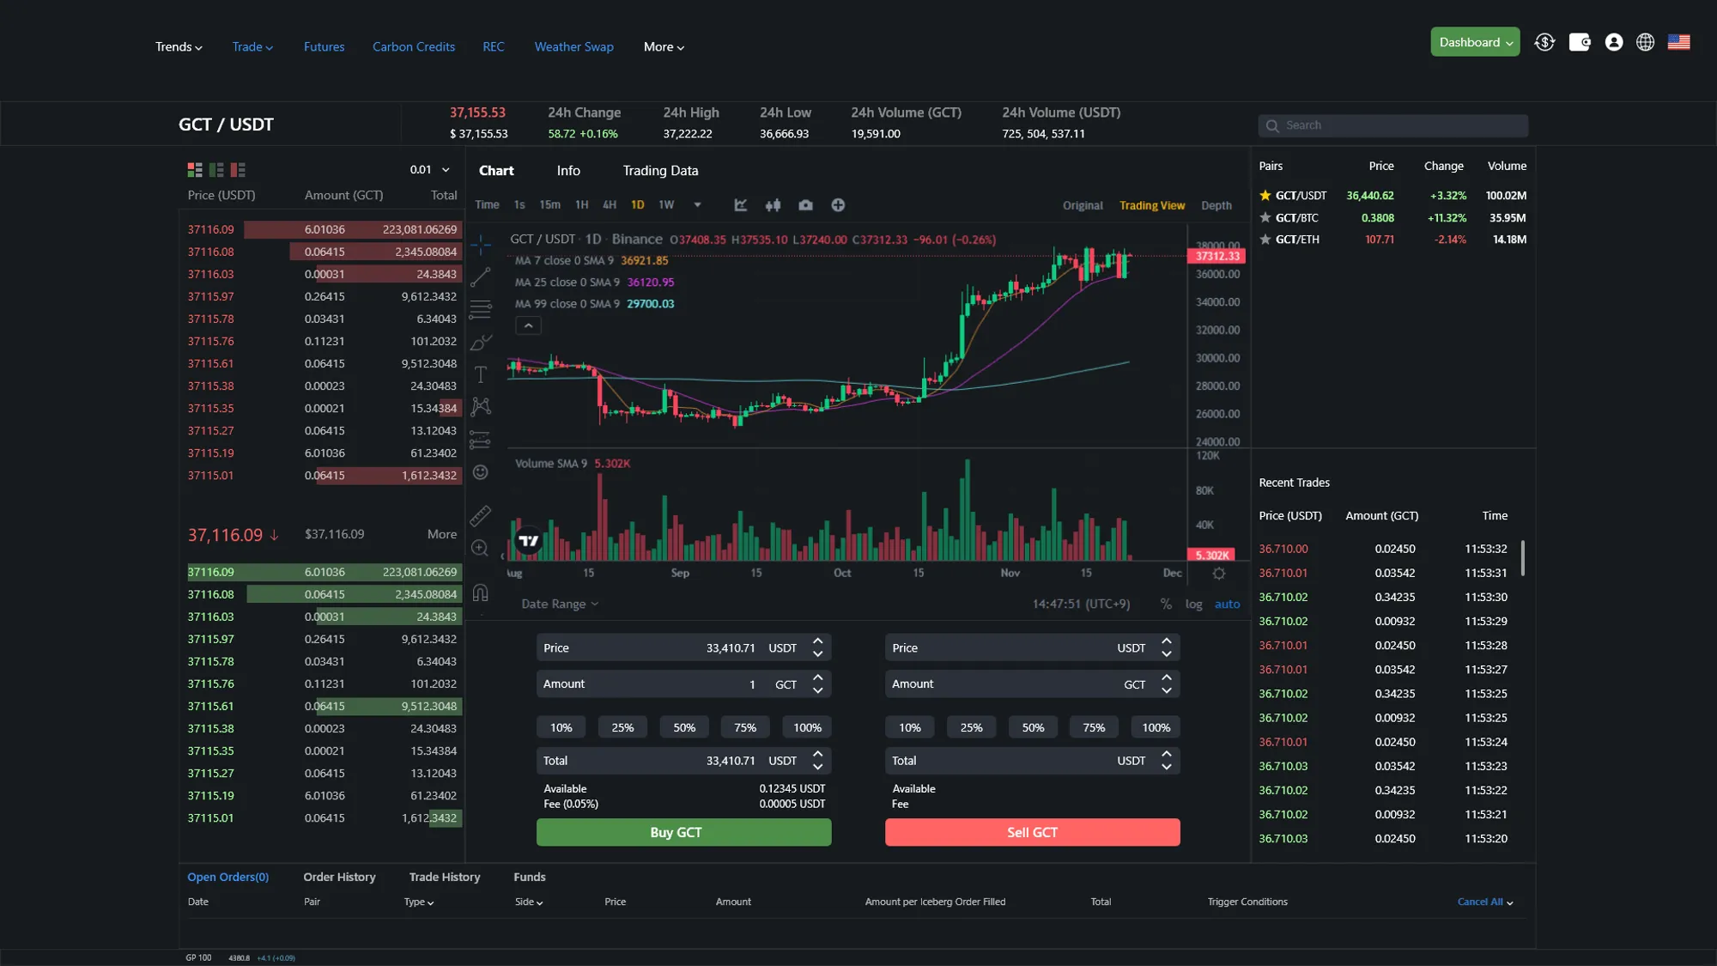Open the chart indicators icon
This screenshot has width=1717, height=966.
(x=741, y=205)
